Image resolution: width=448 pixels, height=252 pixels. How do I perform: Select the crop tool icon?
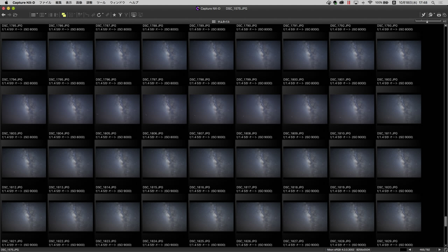coord(93,15)
